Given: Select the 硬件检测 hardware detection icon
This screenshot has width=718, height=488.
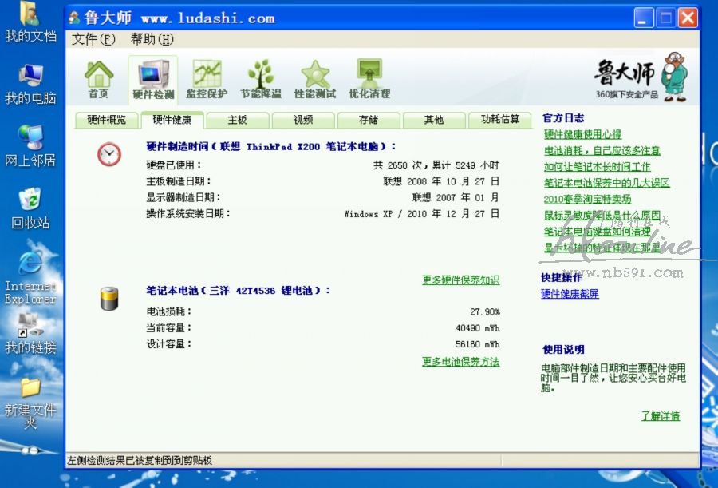Looking at the screenshot, I should (153, 80).
